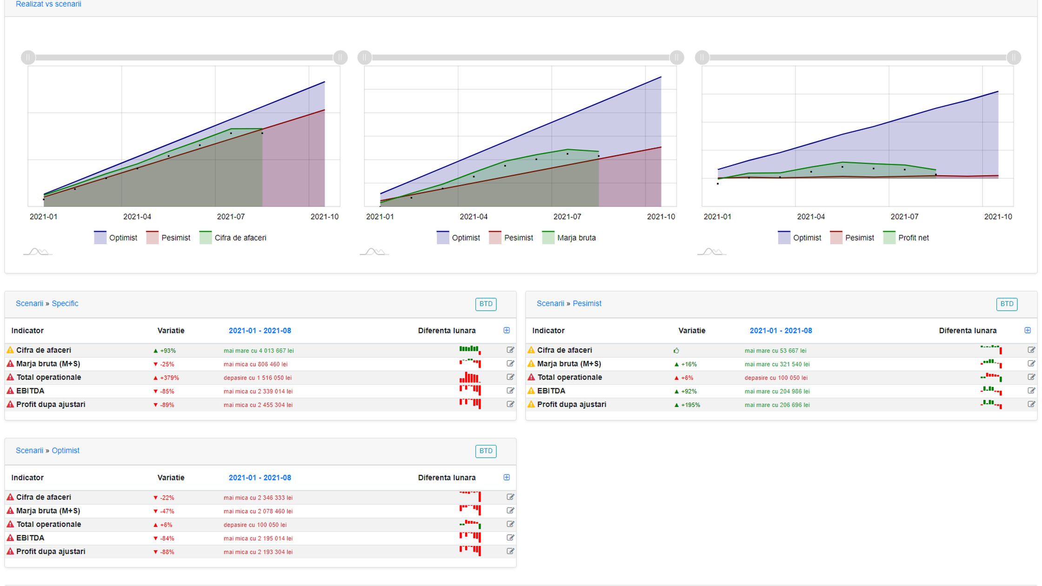
Task: Click BTD button in Optimist scenario panel
Action: [x=486, y=451]
